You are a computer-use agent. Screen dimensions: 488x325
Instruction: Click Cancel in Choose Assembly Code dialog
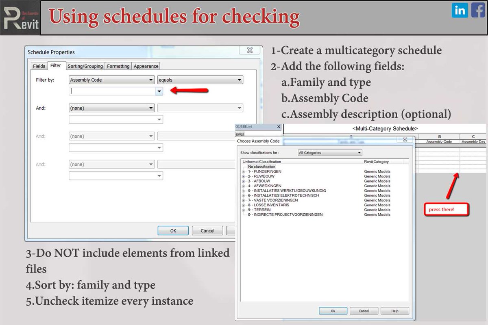[364, 311]
